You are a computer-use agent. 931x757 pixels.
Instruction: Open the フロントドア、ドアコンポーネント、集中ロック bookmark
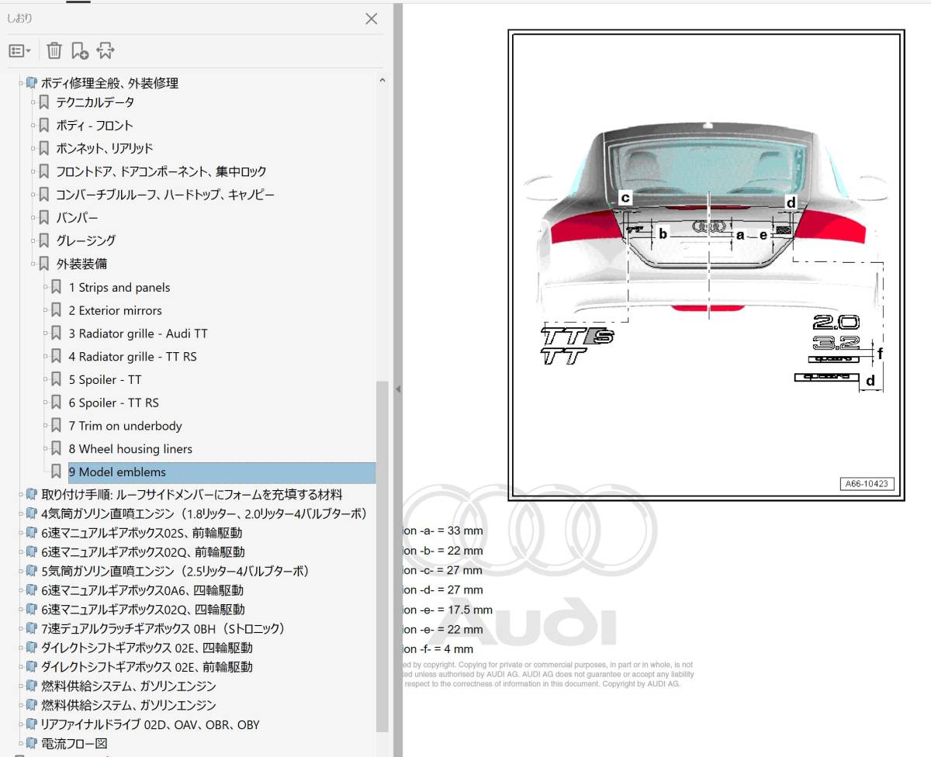coord(161,171)
